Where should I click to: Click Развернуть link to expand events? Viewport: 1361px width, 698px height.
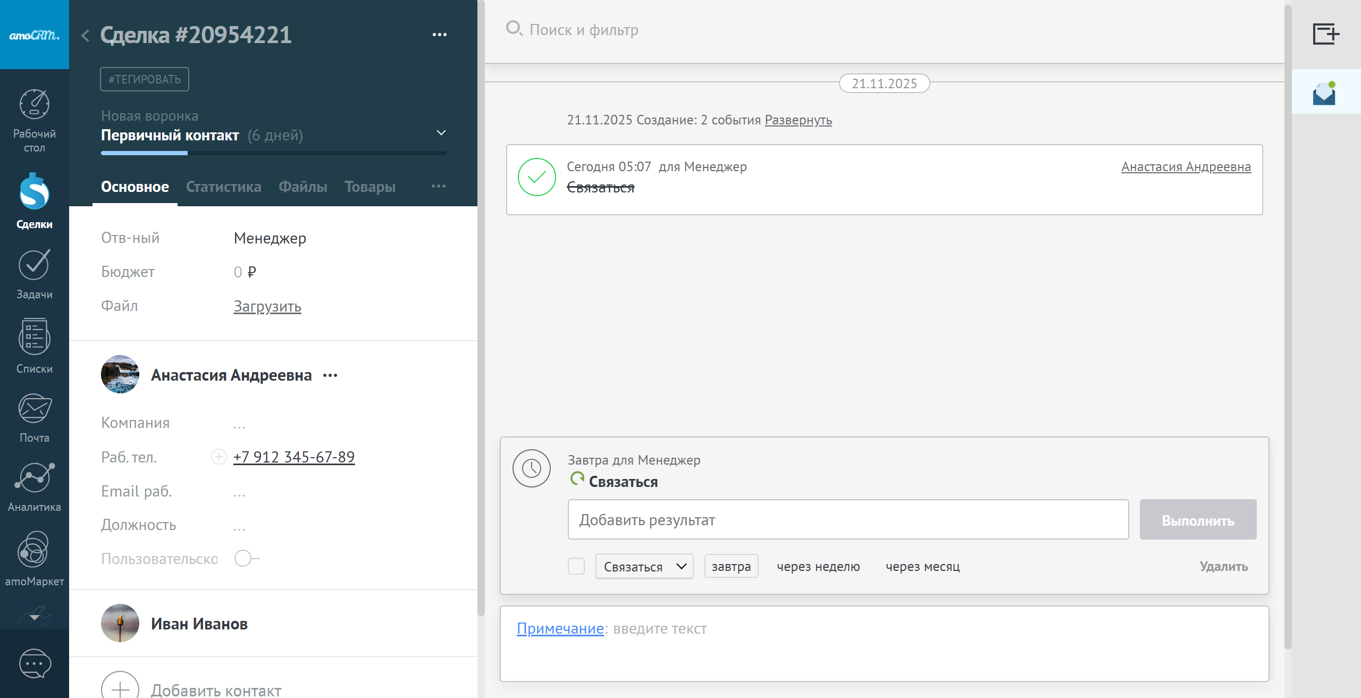coord(798,120)
